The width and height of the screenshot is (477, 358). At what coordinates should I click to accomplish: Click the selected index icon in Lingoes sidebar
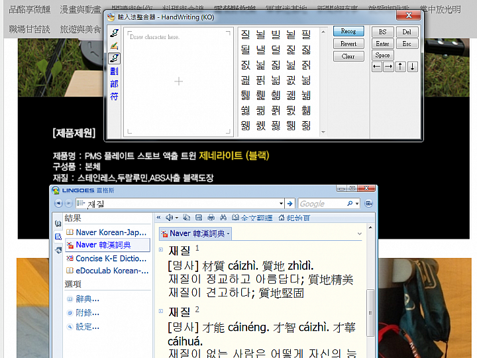click(x=58, y=237)
